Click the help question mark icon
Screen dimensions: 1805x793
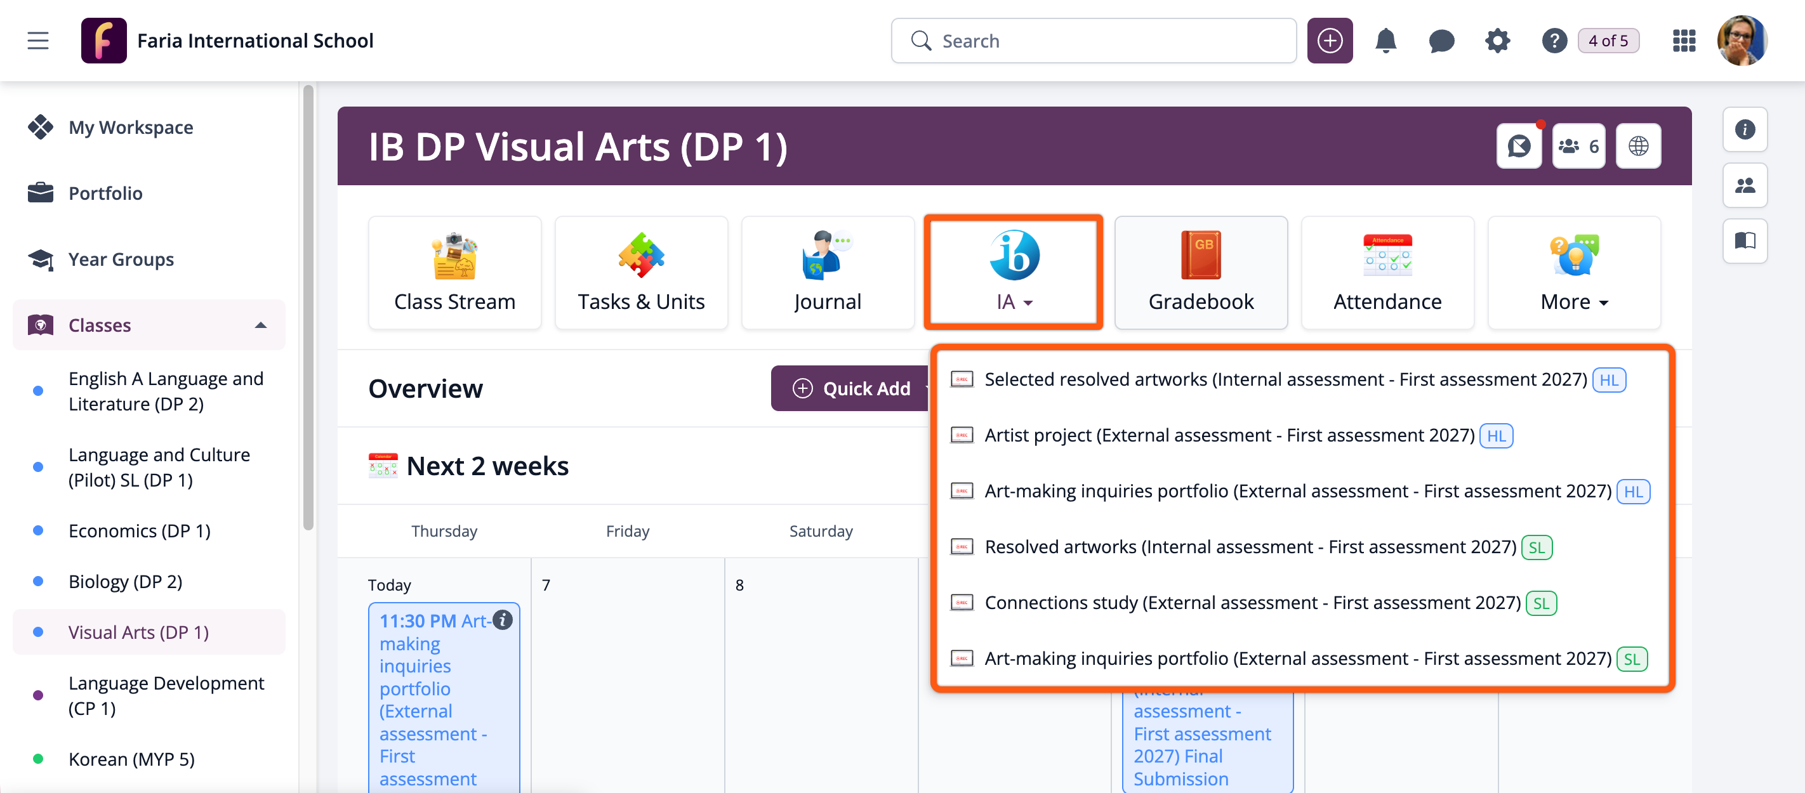click(1554, 41)
